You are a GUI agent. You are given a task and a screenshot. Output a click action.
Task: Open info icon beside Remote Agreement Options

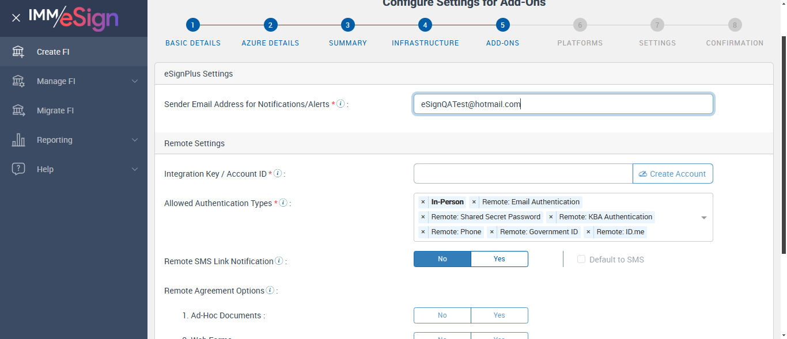(x=270, y=291)
